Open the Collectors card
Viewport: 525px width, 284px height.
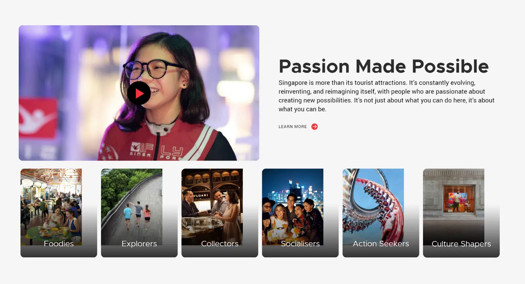[x=220, y=213]
